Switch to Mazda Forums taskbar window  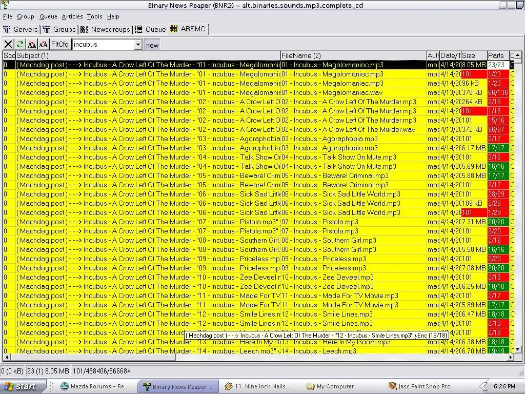point(95,386)
